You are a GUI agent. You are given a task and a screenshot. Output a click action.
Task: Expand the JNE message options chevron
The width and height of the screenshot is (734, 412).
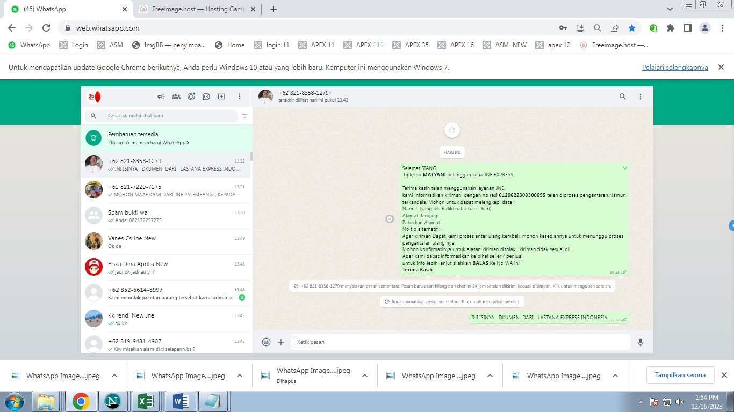click(624, 168)
